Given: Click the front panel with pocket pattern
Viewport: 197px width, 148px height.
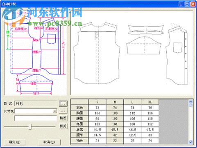Looking at the screenshot, I should click(x=177, y=54).
